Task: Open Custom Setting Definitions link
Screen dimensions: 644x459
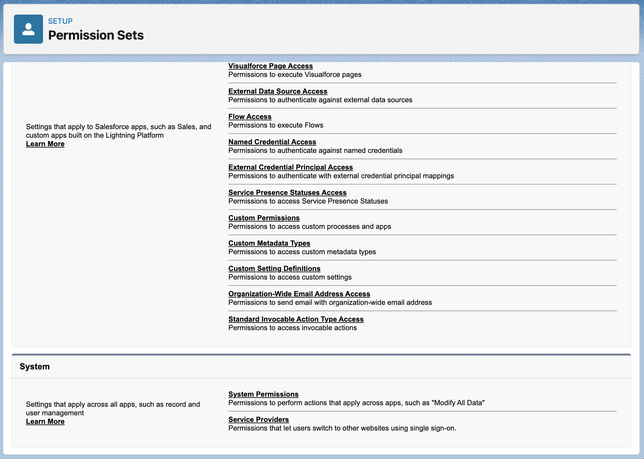Action: 274,268
